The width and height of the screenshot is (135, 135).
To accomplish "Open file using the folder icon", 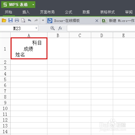I will coord(4,20).
